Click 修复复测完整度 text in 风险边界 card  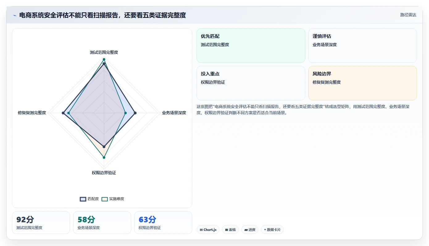(x=327, y=82)
